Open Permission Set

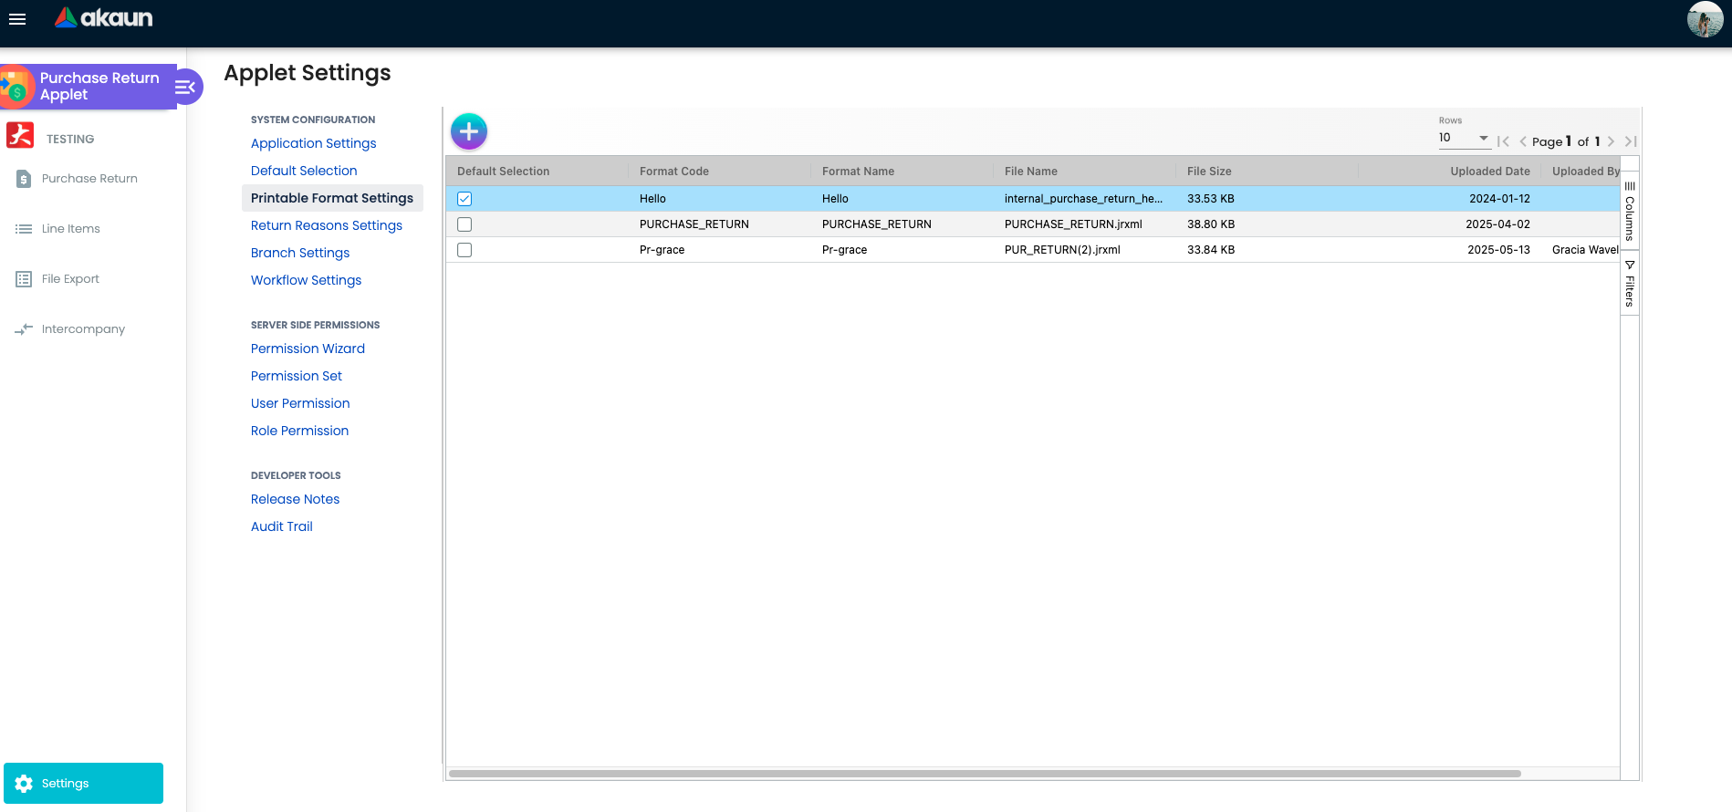[x=297, y=376]
